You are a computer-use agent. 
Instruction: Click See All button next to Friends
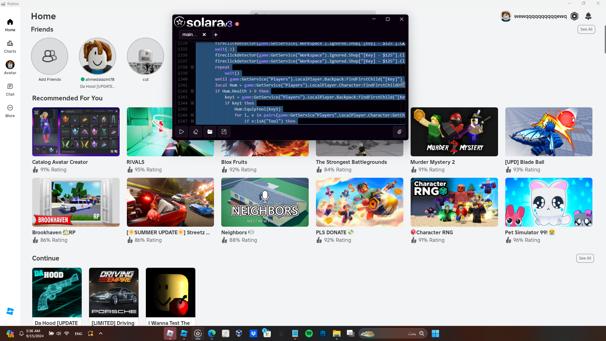pyautogui.click(x=586, y=29)
